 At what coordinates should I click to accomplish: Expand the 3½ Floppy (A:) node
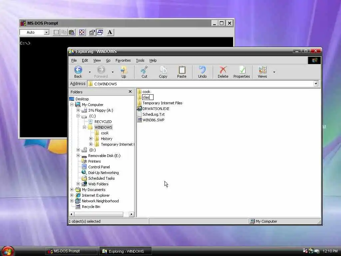78,110
